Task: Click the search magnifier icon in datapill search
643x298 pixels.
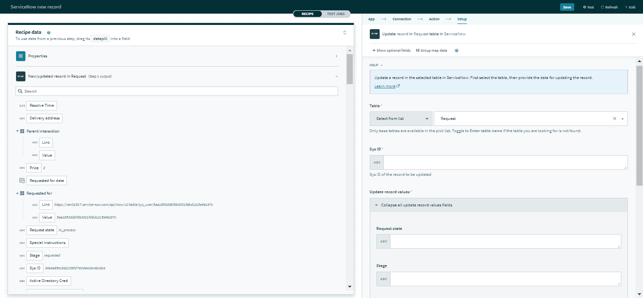Action: (20, 91)
